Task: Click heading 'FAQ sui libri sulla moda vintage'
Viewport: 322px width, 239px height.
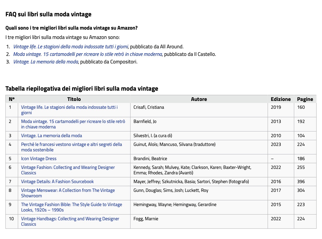Action: tap(48, 15)
